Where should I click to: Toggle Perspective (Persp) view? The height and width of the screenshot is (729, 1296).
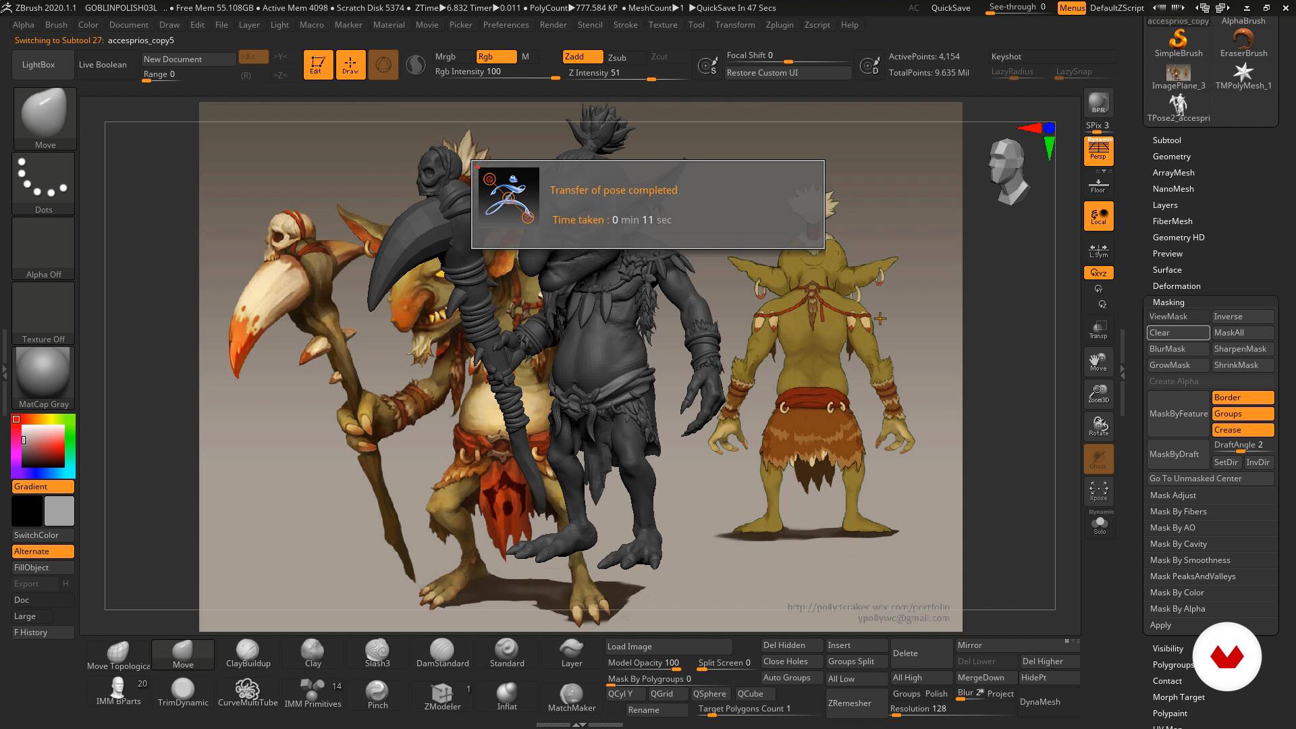[1098, 151]
